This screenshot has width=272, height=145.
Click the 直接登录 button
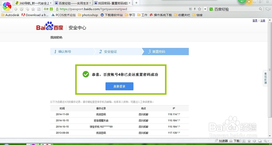coord(119,86)
